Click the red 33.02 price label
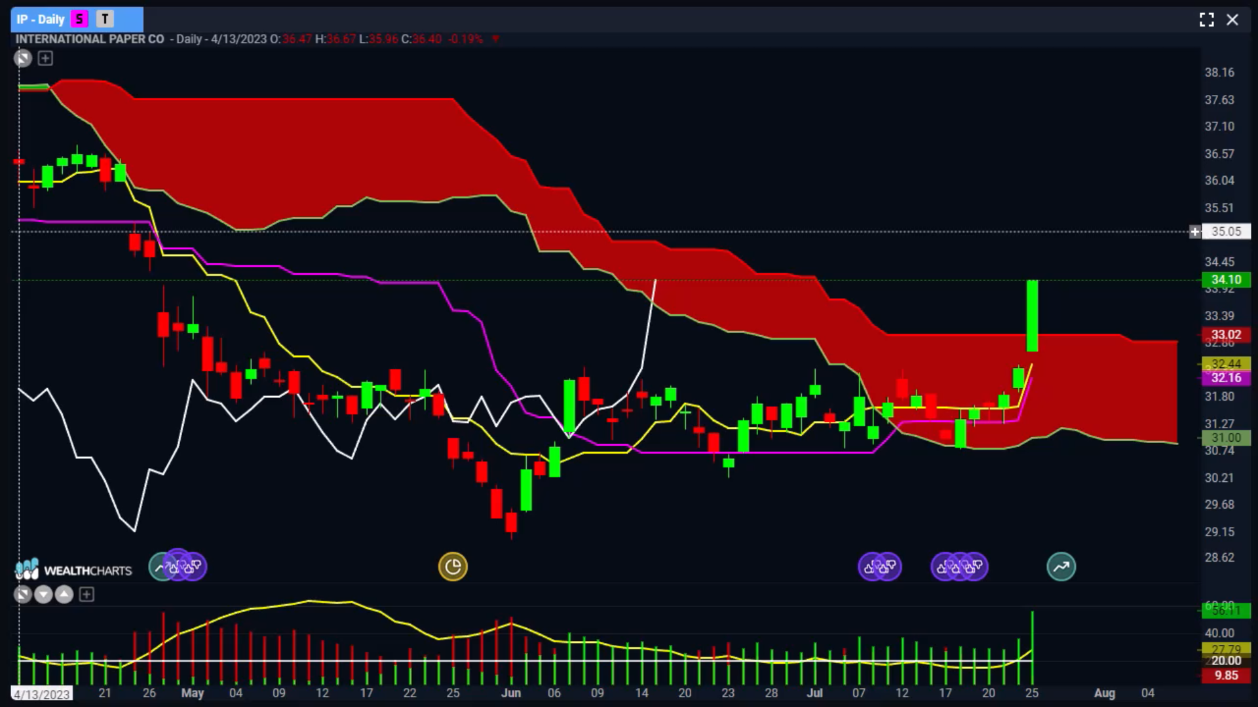This screenshot has width=1258, height=707. tap(1226, 335)
